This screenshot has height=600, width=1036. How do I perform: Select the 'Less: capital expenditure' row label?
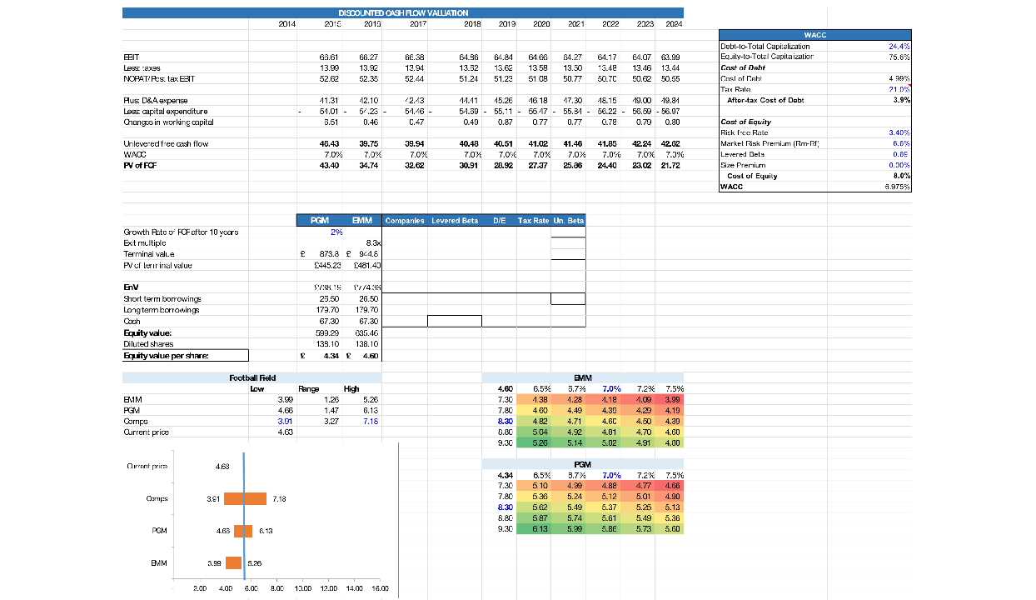click(162, 112)
